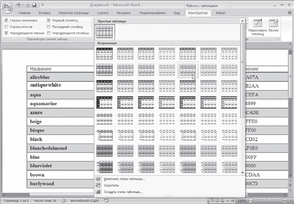The image size is (294, 204).
Task: Click the Office button
Action: (x=7, y=8)
